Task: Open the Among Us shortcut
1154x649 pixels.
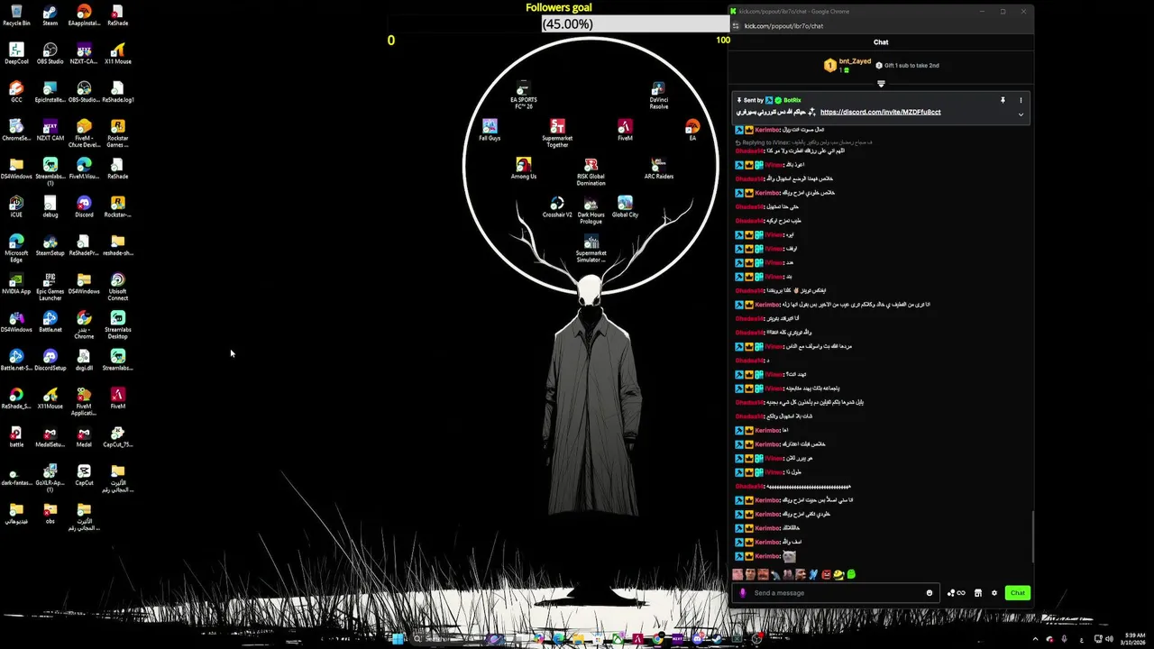Action: 524,169
